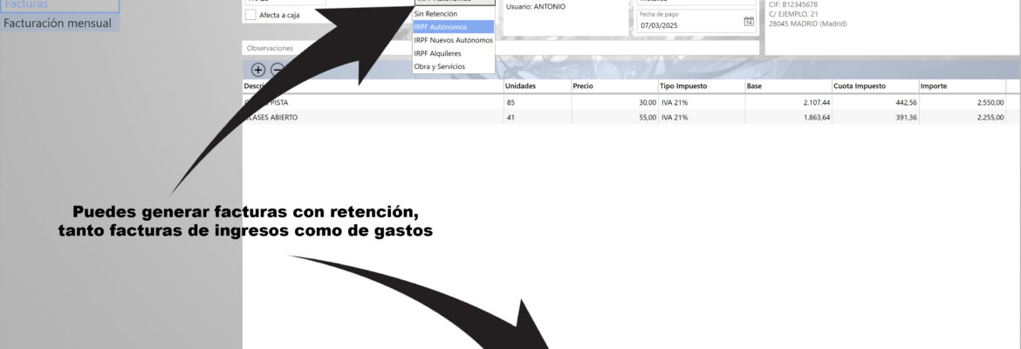
Task: Open the Fecha de pago calendar picker
Action: (x=749, y=22)
